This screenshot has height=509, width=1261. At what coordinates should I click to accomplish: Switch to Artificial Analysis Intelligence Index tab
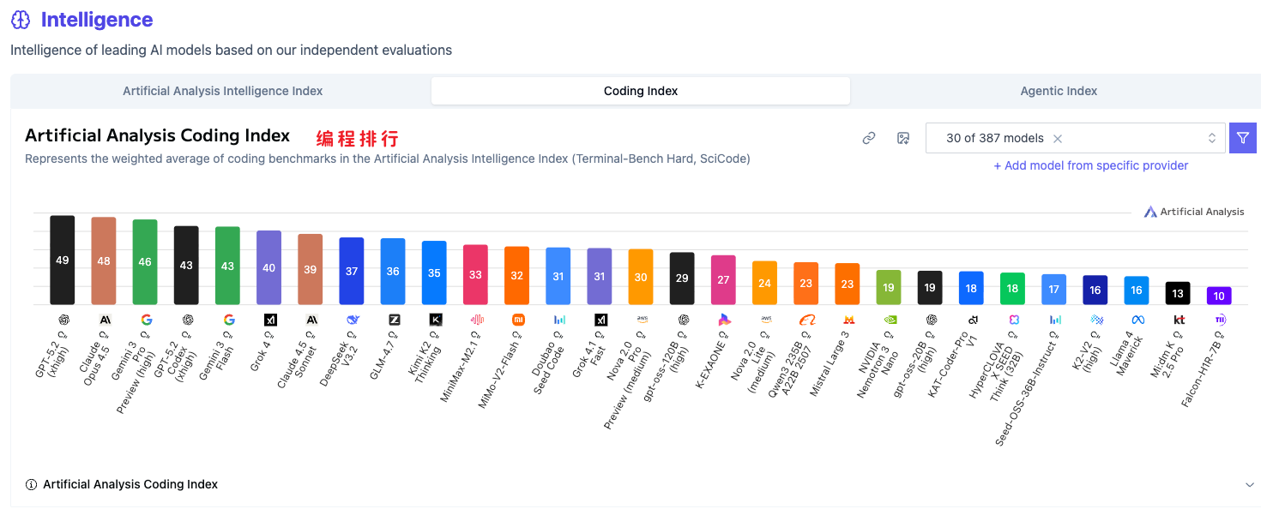pyautogui.click(x=222, y=91)
